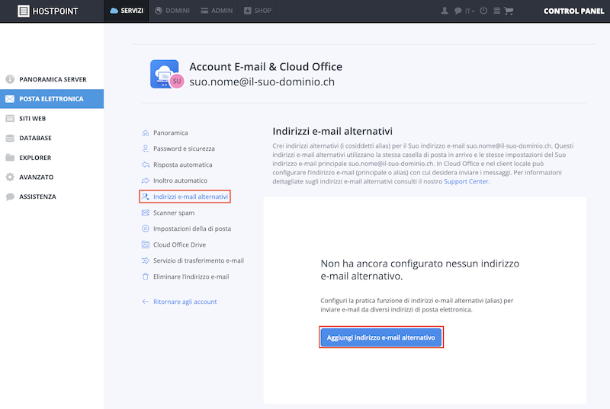Click the gear icon beside Avanzato
Viewport: 610px width, 409px height.
tap(10, 177)
